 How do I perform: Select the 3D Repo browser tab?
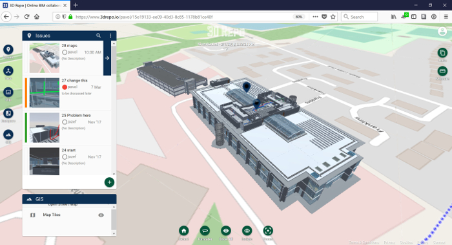click(35, 5)
